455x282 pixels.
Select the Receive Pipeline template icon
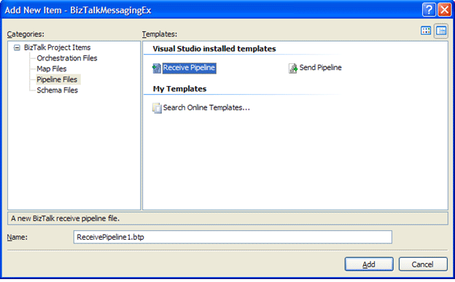[x=156, y=68]
